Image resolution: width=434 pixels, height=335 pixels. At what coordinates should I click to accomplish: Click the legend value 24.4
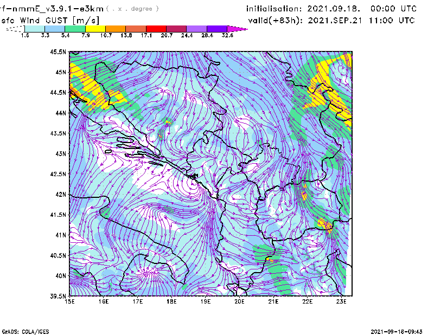pos(187,35)
